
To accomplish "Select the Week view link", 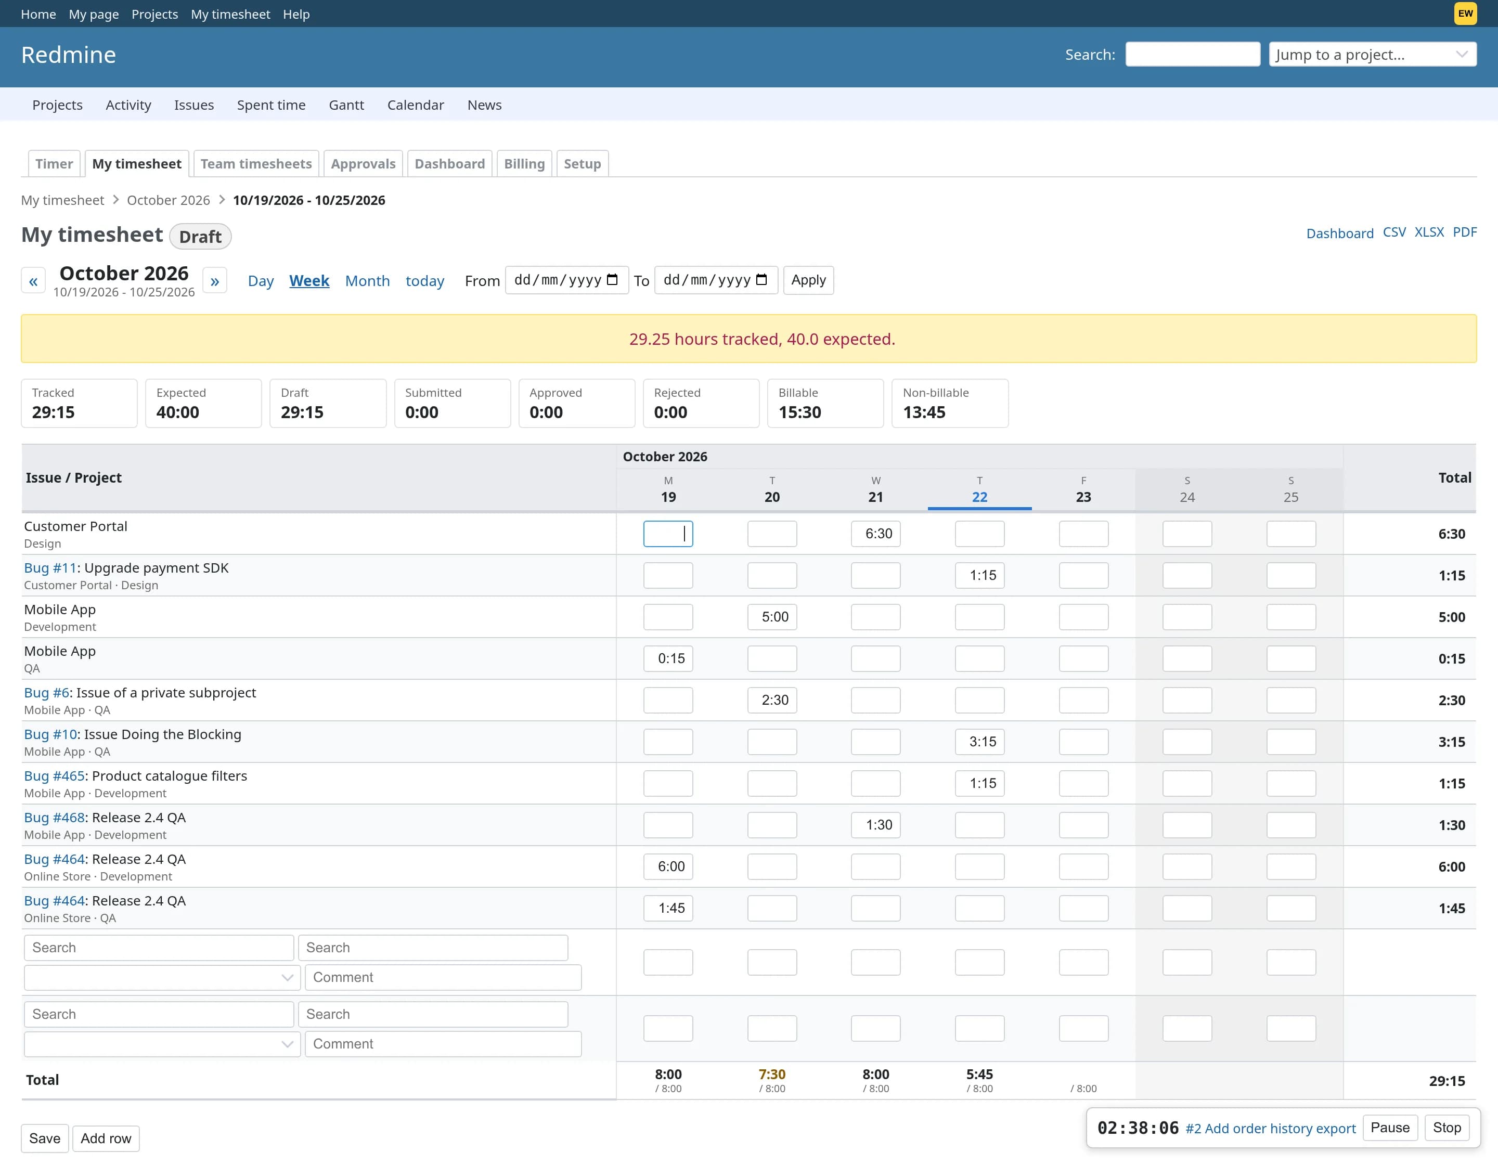I will pos(309,280).
